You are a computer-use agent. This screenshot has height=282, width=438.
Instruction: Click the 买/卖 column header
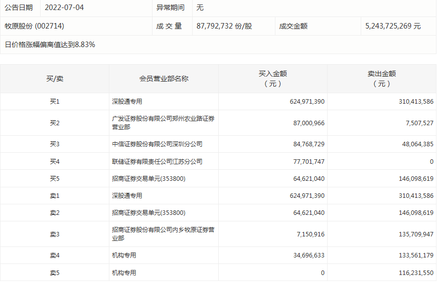point(55,79)
